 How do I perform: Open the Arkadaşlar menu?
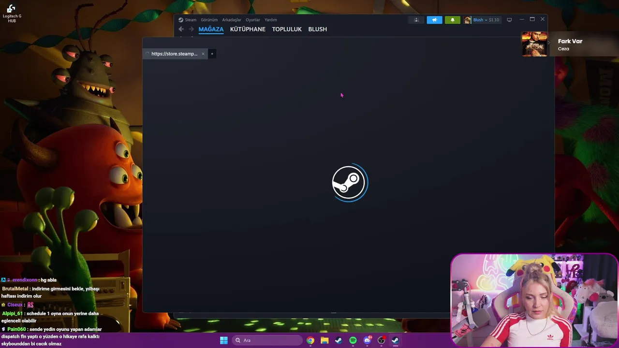[232, 20]
